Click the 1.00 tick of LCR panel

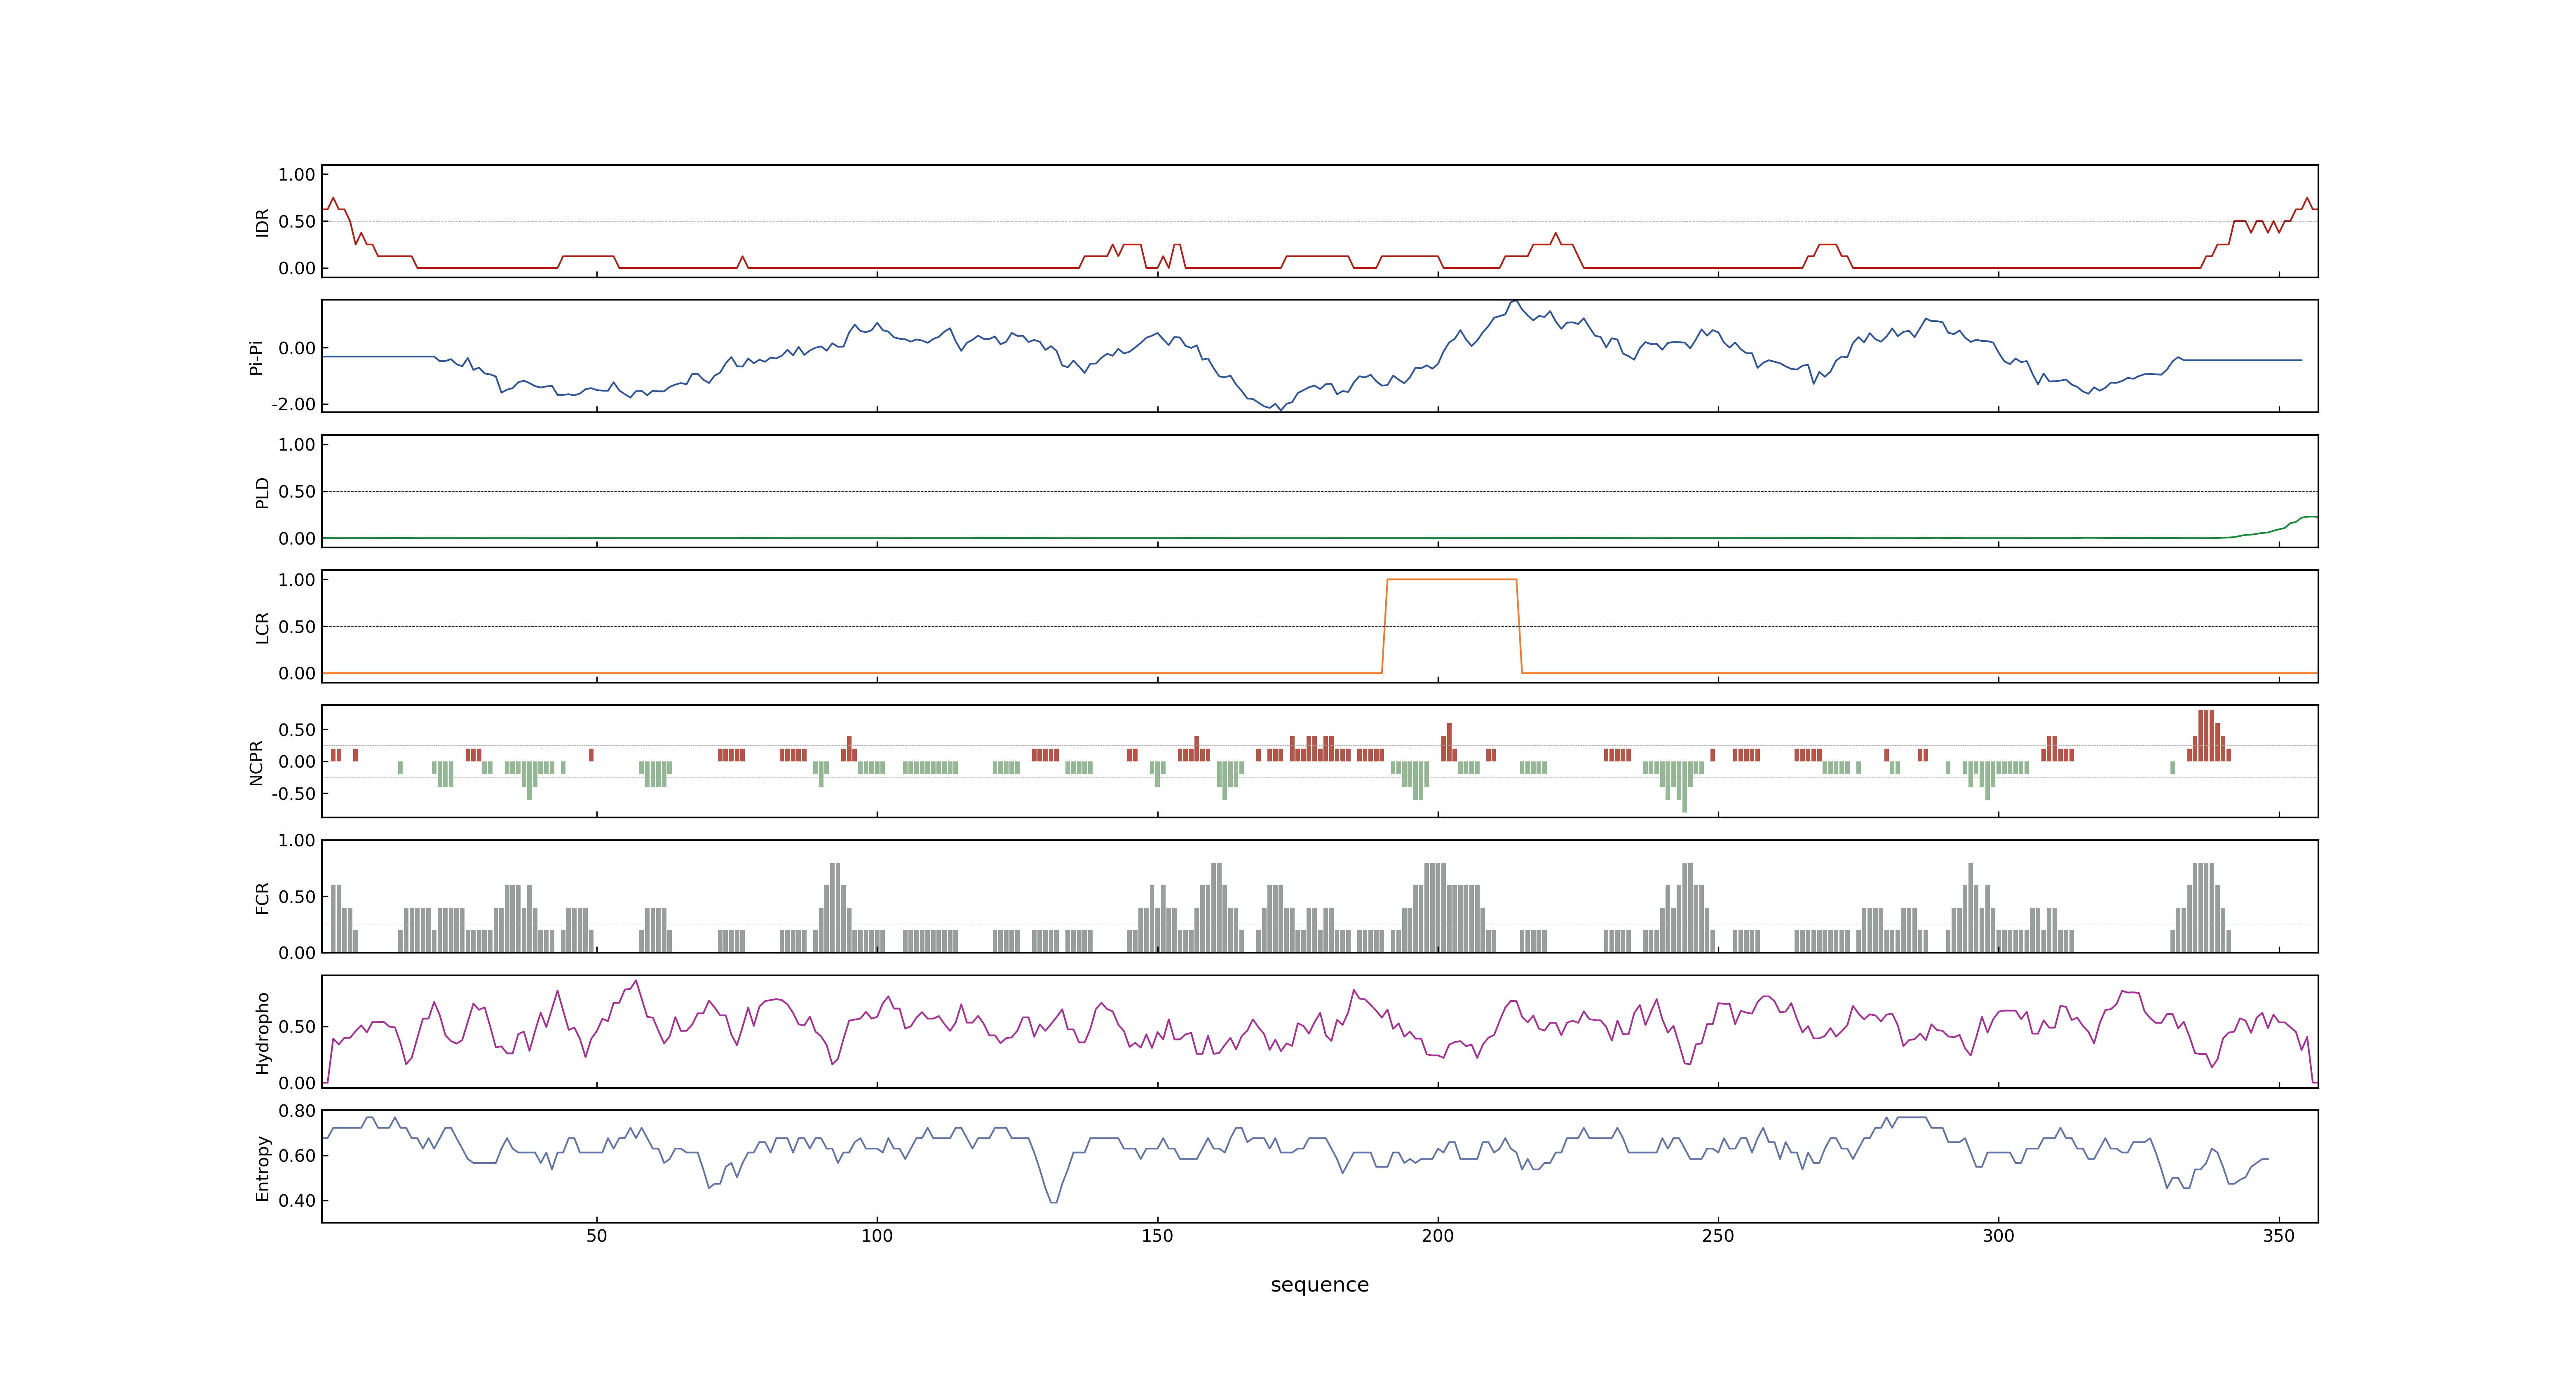[297, 580]
